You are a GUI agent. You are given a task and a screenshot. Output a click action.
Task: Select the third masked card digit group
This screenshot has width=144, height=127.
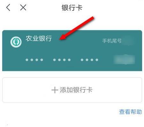pyautogui.click(x=89, y=60)
